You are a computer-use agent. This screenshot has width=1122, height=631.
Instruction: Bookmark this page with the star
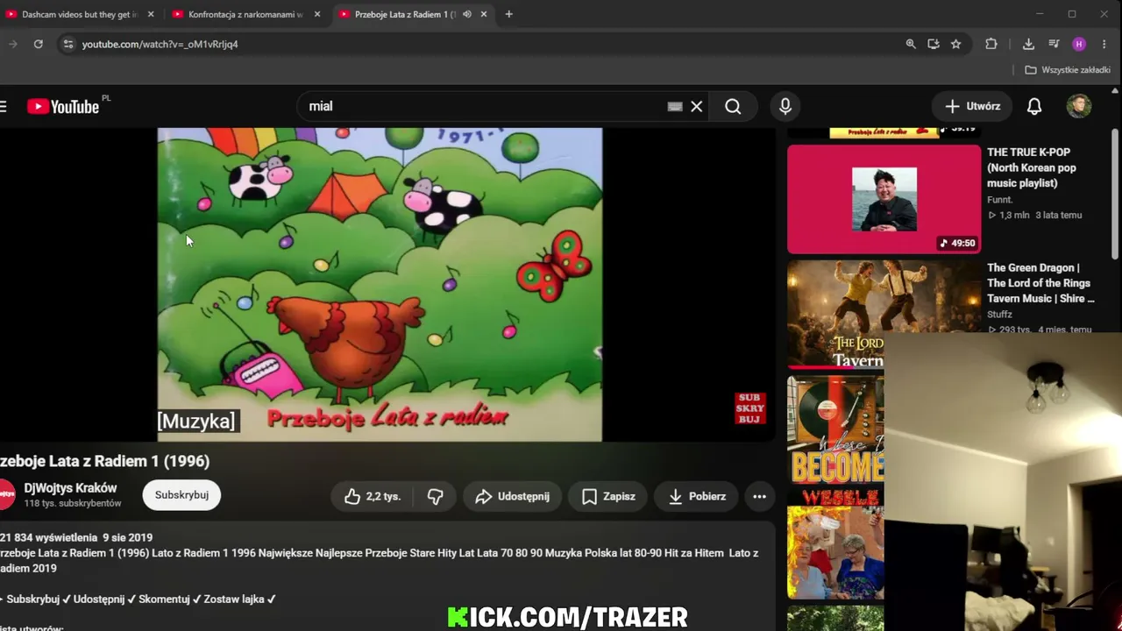point(956,44)
